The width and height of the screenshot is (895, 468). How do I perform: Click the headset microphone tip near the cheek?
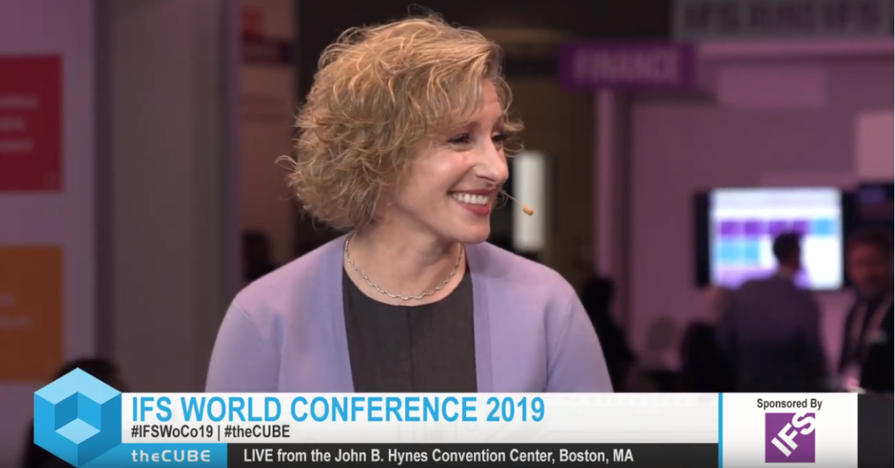527,211
